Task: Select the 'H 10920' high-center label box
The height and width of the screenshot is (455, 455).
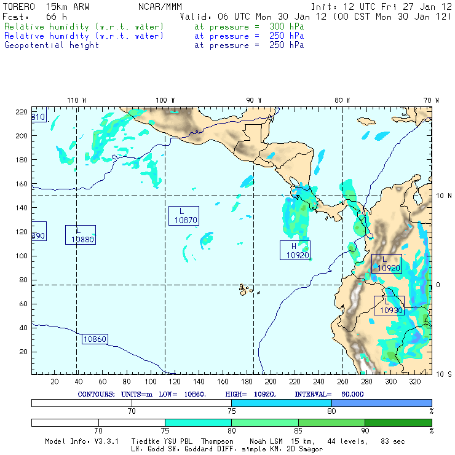Action: pos(295,250)
